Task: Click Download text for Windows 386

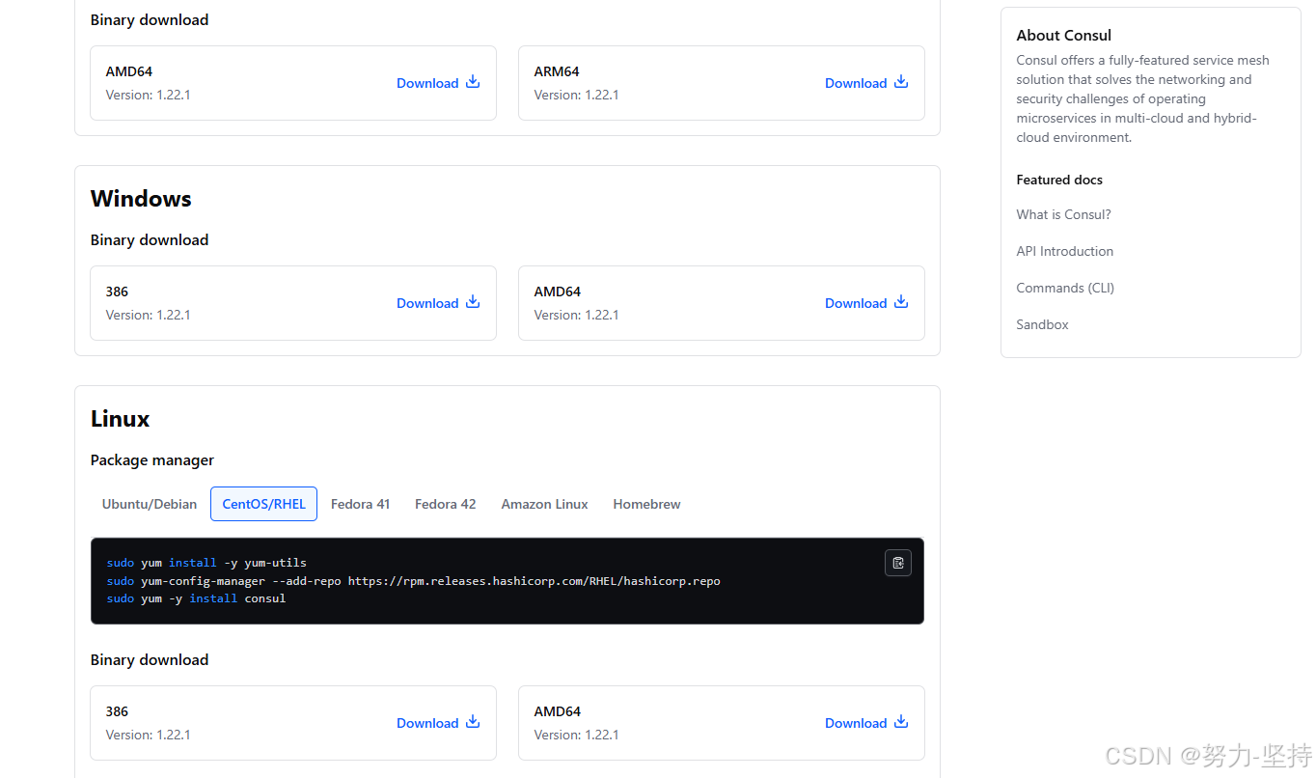Action: tap(427, 303)
